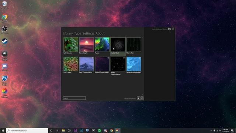This screenshot has height=133, width=236.
Task: Switch to the Type tab
Action: [77, 34]
